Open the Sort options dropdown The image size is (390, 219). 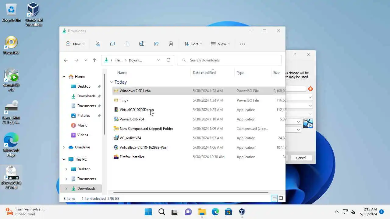193,44
